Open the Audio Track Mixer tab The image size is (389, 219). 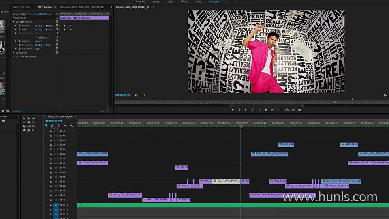pos(81,7)
